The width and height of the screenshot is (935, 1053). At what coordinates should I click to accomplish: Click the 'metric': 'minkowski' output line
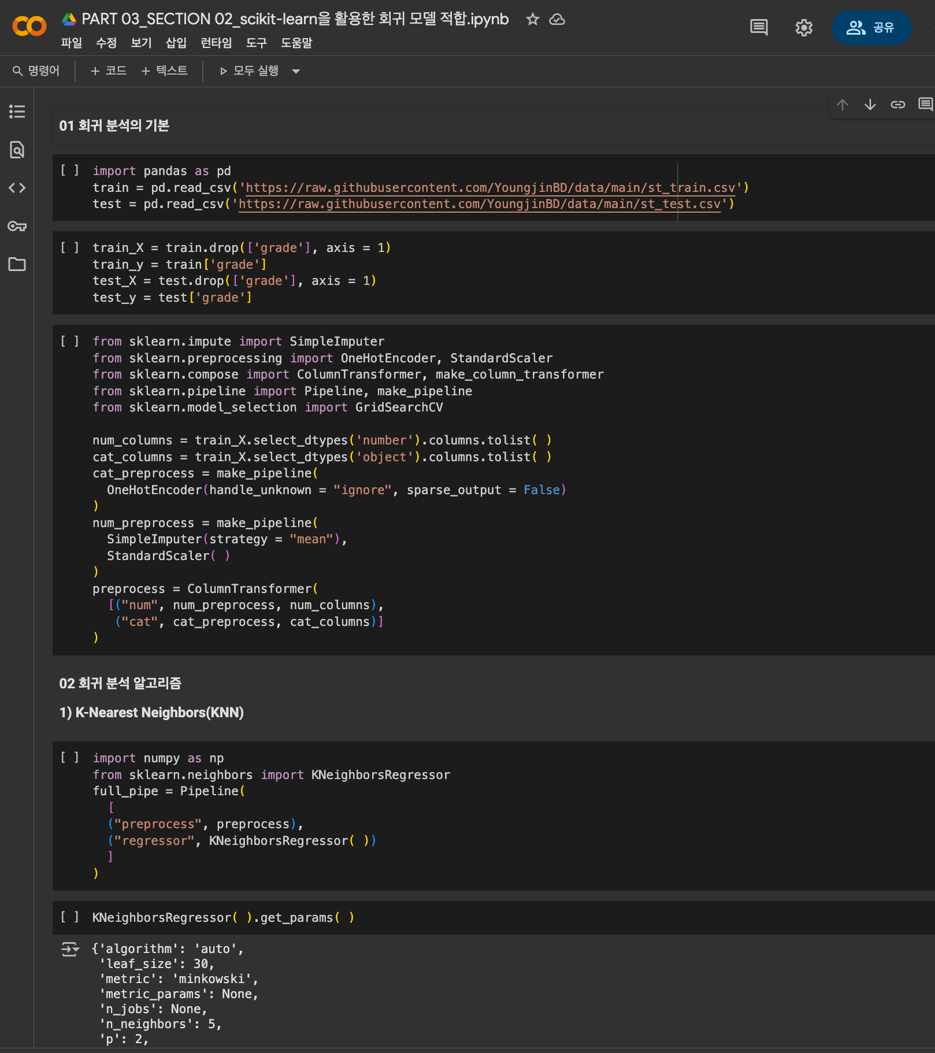tap(179, 979)
